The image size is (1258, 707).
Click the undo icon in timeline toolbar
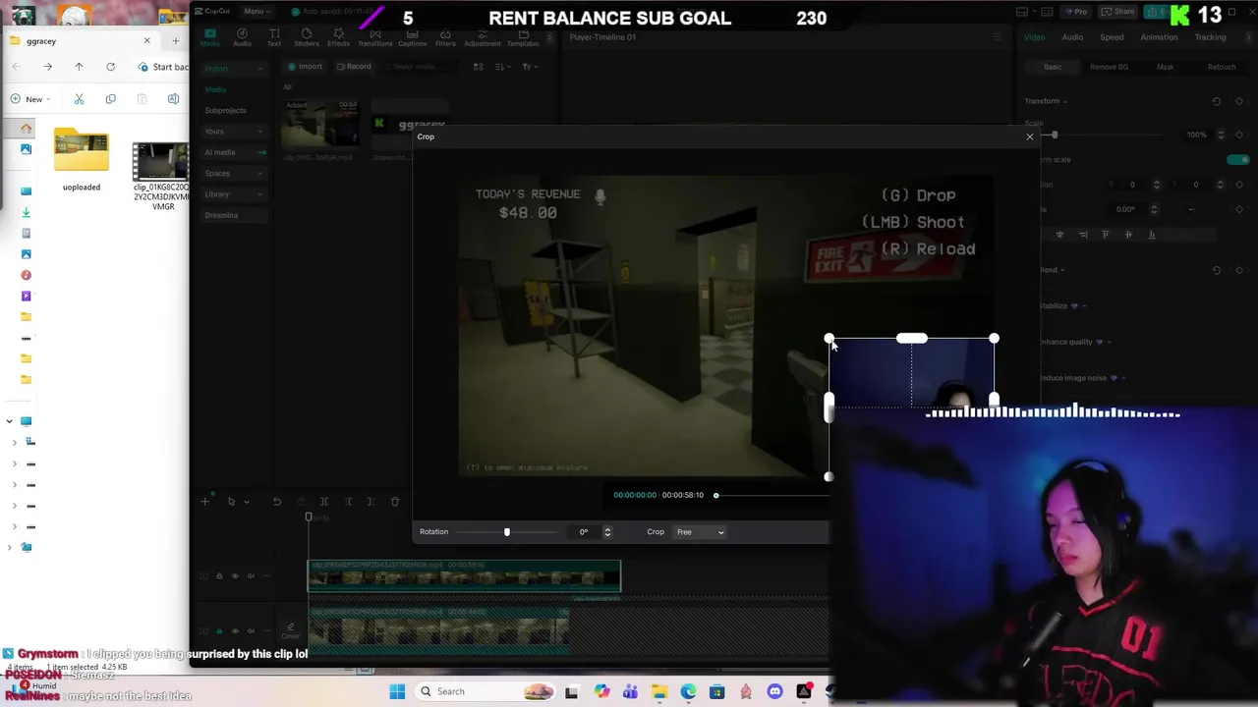point(277,502)
